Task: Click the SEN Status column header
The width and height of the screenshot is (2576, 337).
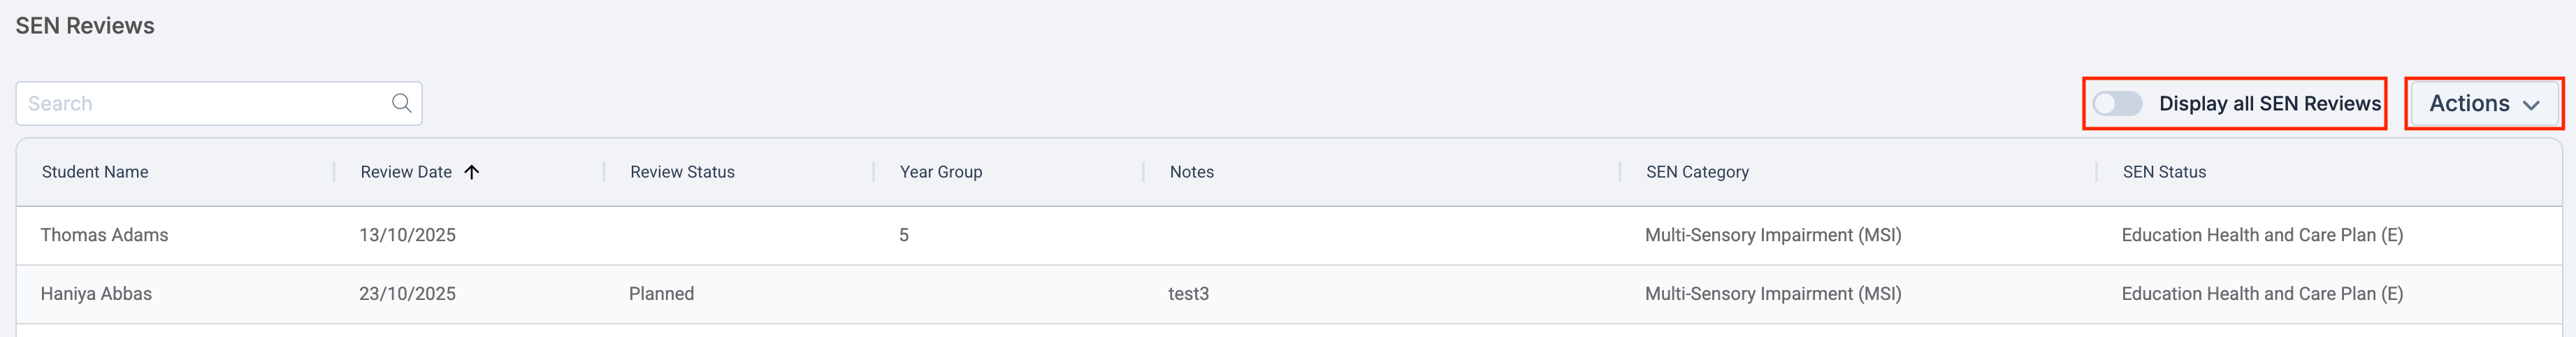Action: 2164,172
